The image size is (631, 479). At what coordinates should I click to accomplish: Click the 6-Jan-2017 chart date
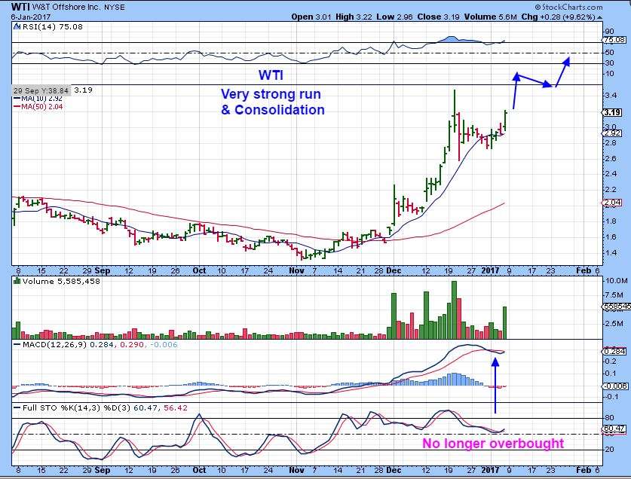pyautogui.click(x=31, y=17)
